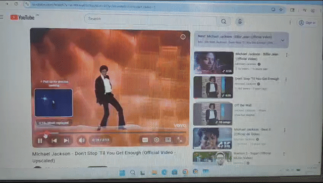The image size is (323, 183).
Task: Click the video info card icon
Action: pos(183,37)
